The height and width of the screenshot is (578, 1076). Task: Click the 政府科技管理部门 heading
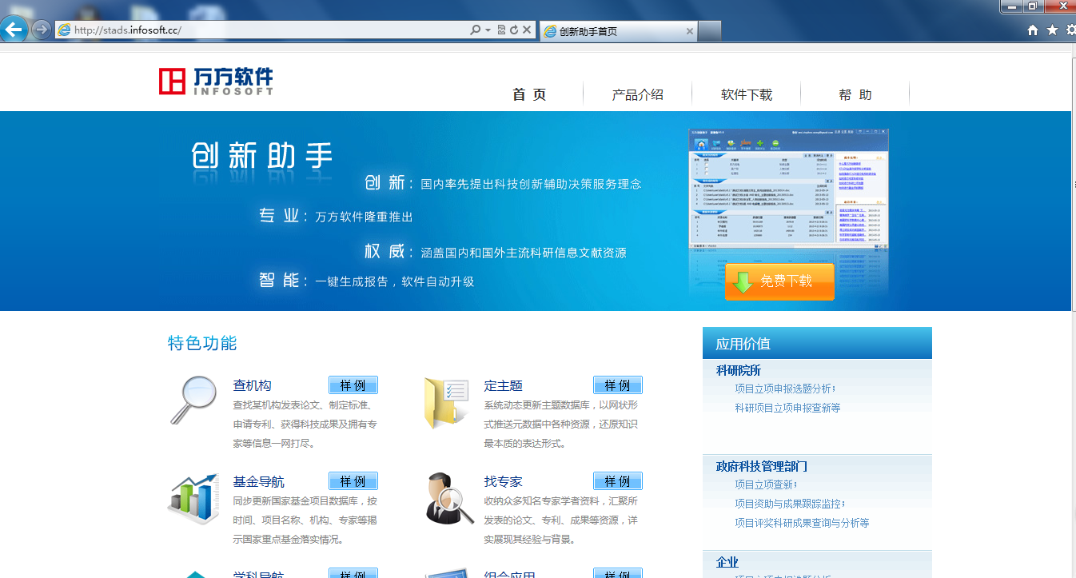coord(762,466)
